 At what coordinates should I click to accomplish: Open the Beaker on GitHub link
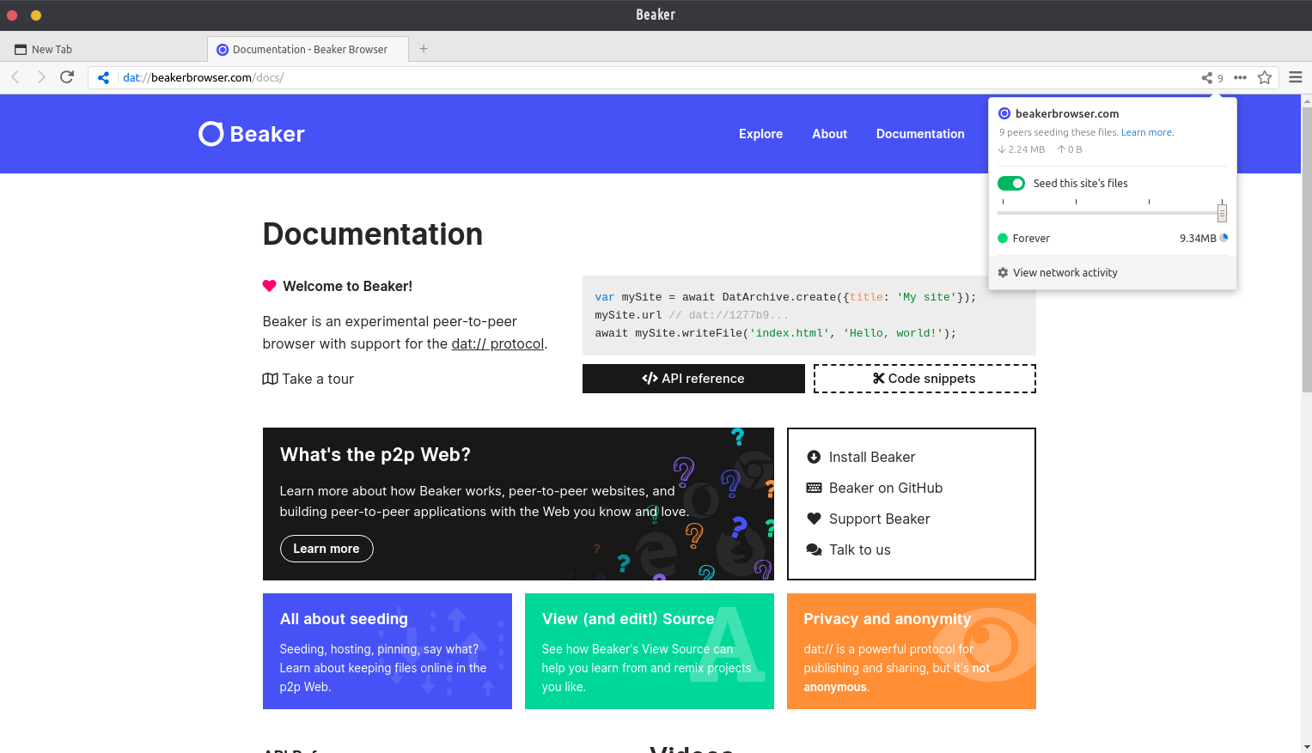pos(885,489)
